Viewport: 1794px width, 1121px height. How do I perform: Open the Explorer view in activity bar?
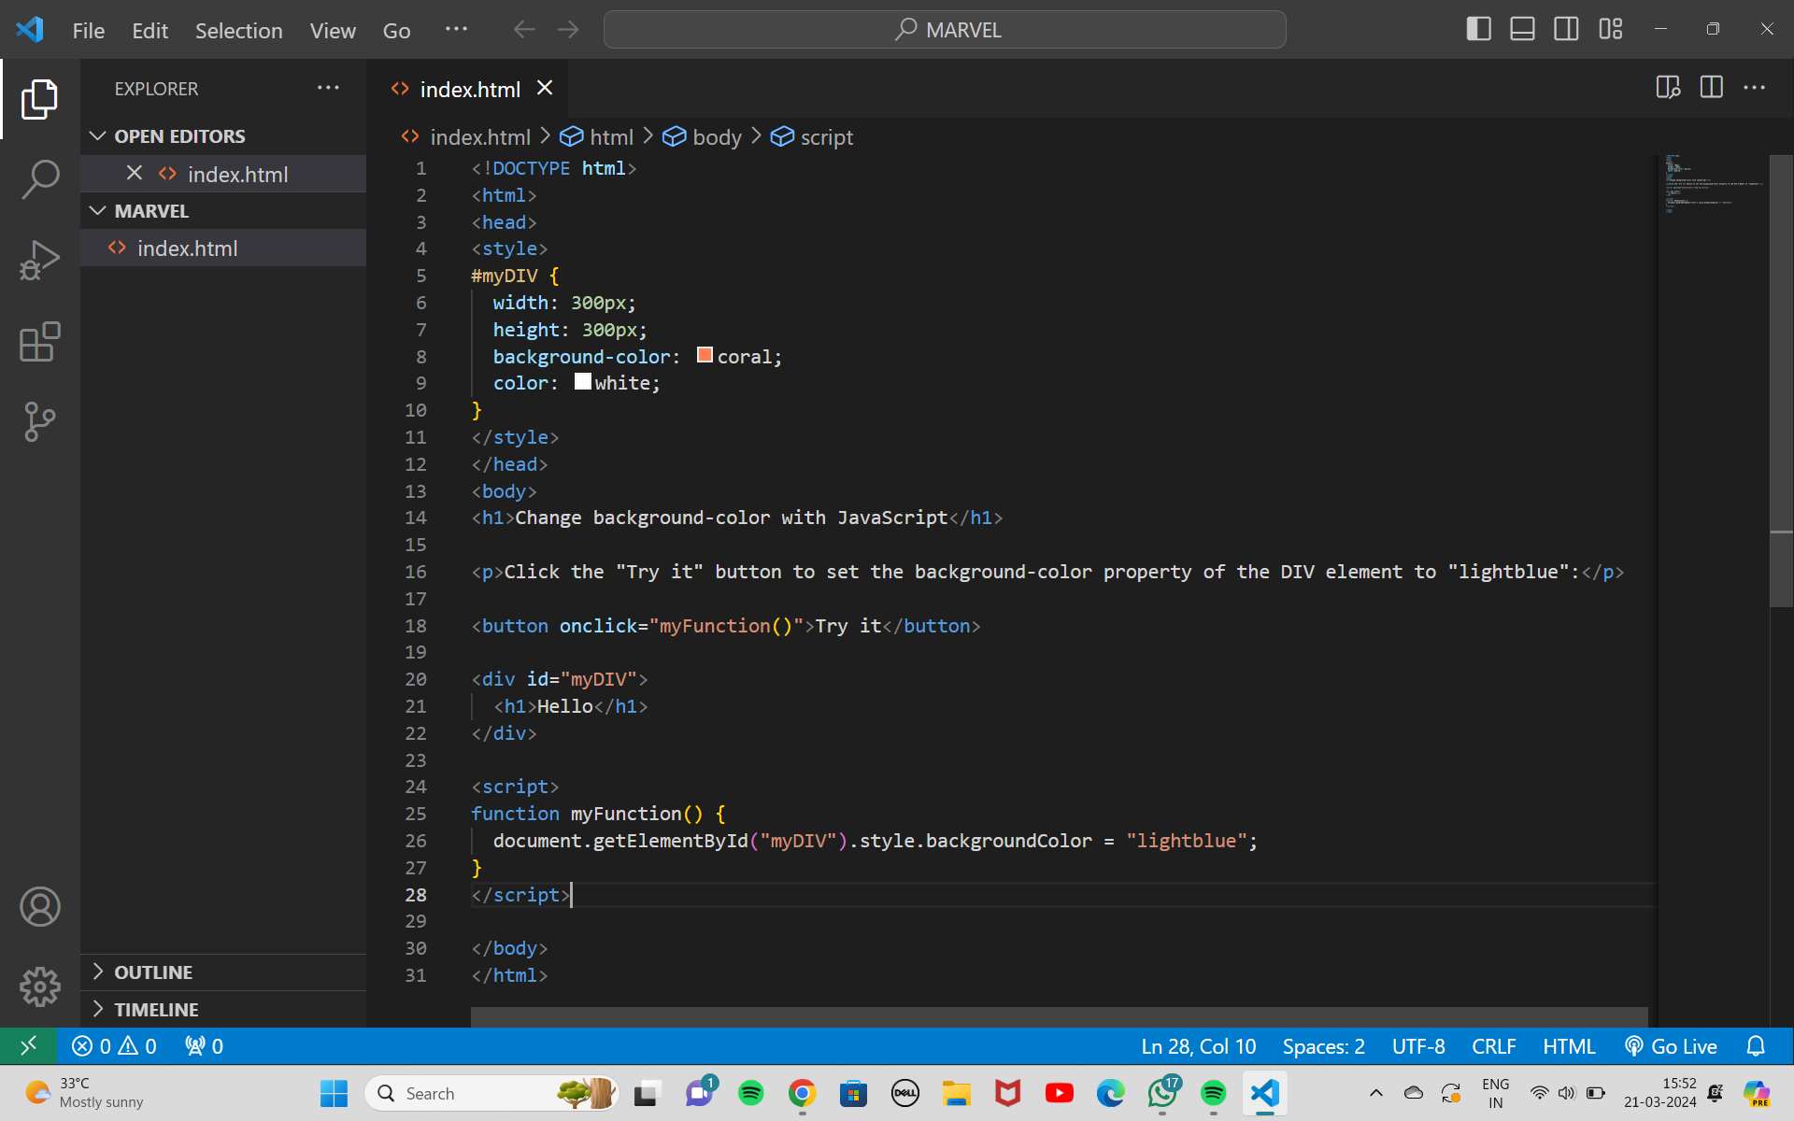(x=39, y=99)
